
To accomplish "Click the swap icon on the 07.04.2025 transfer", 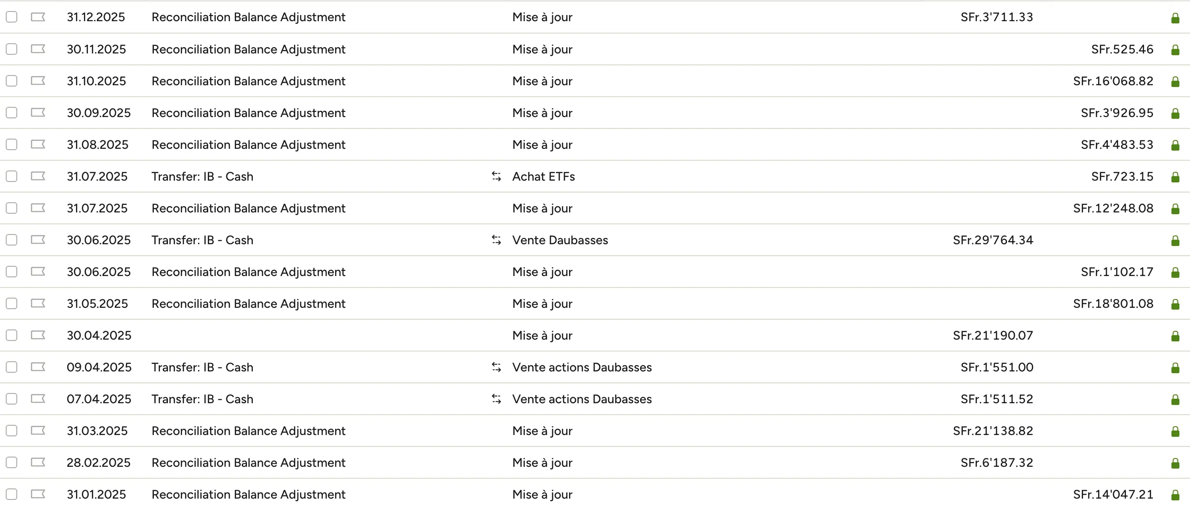I will coord(496,399).
